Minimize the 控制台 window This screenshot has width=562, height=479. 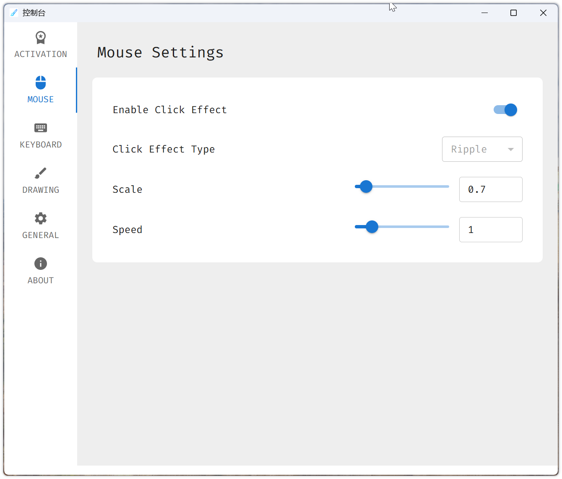coord(484,13)
